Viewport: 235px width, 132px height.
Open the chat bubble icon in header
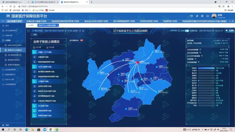click(x=208, y=16)
